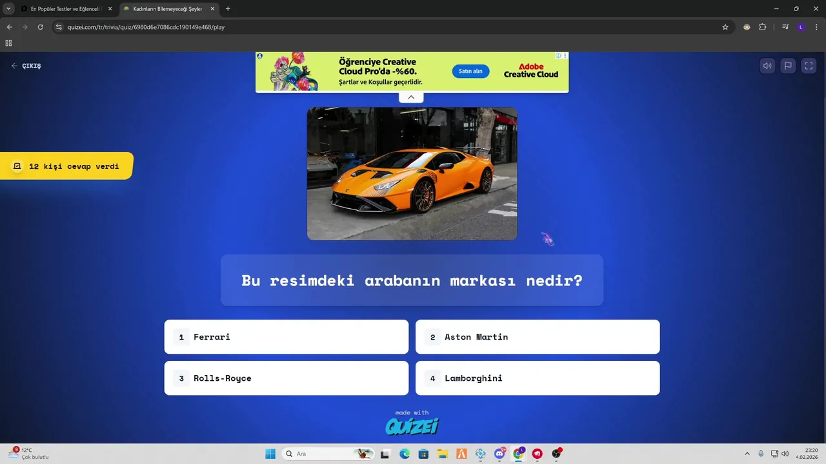Open the ad info icon
The height and width of the screenshot is (464, 826).
point(559,56)
